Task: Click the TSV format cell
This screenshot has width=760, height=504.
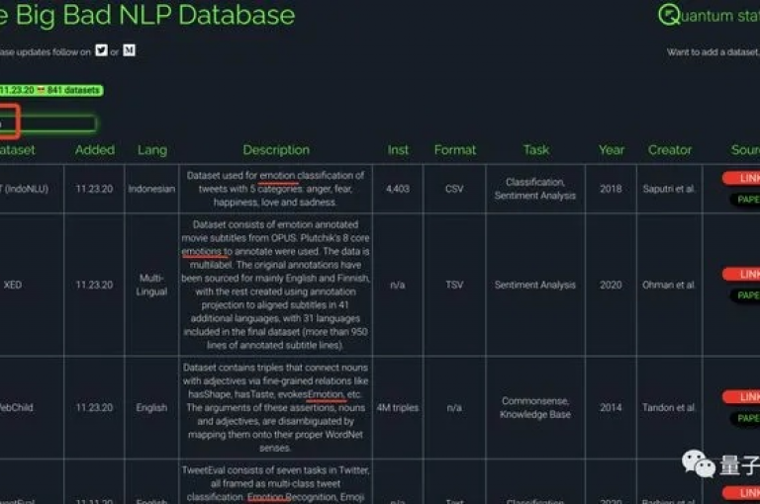Action: click(454, 285)
